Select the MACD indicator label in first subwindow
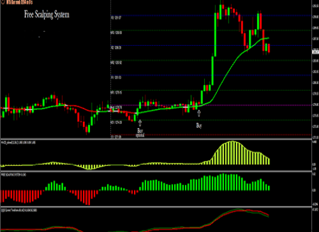Screen dimensions: 319x232 tap(19, 143)
